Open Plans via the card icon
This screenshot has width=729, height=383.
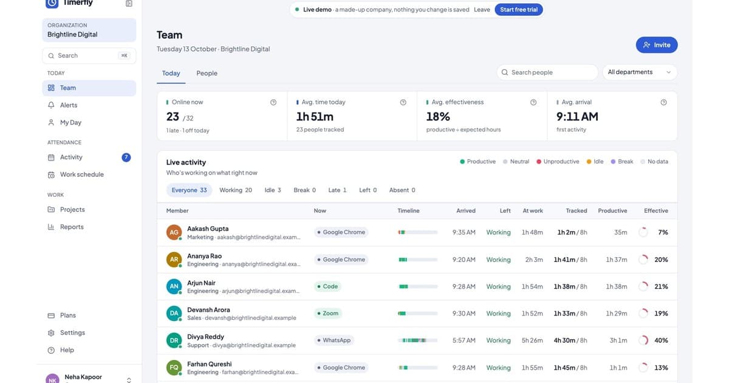tap(51, 316)
